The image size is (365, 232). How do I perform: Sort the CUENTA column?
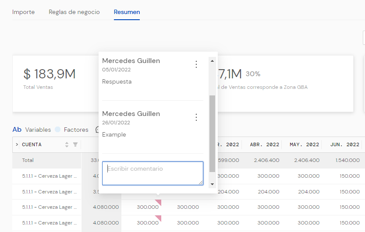(67, 144)
